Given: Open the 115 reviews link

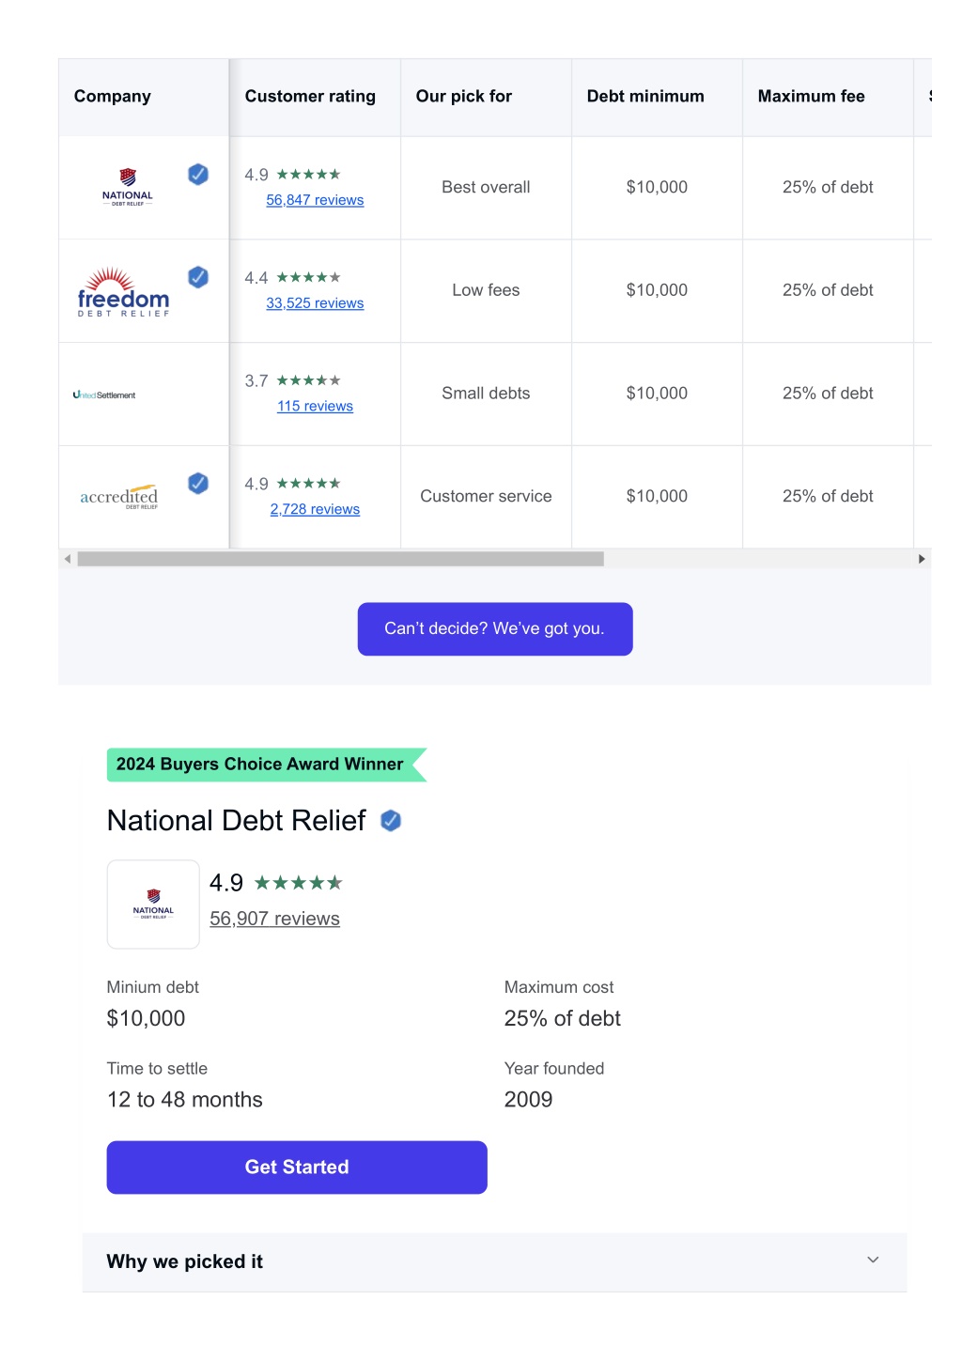Looking at the screenshot, I should point(315,407).
